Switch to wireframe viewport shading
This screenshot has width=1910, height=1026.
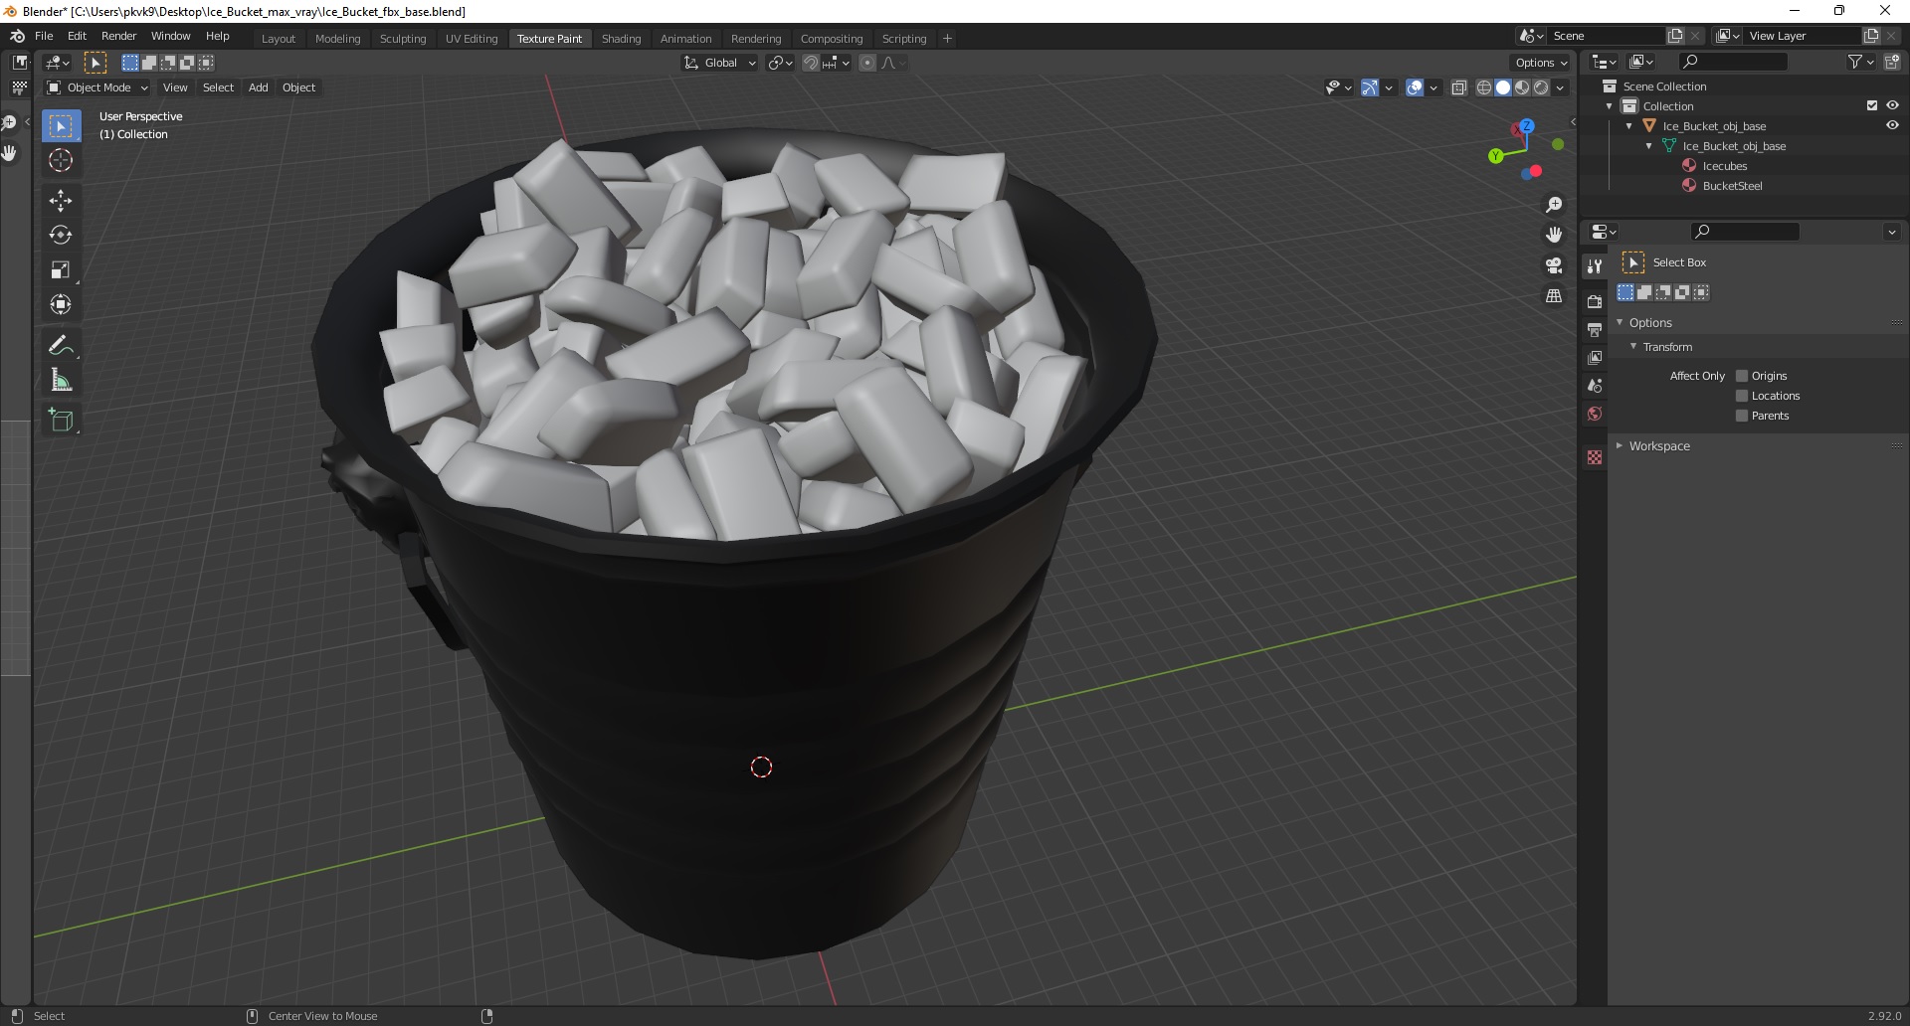tap(1484, 87)
